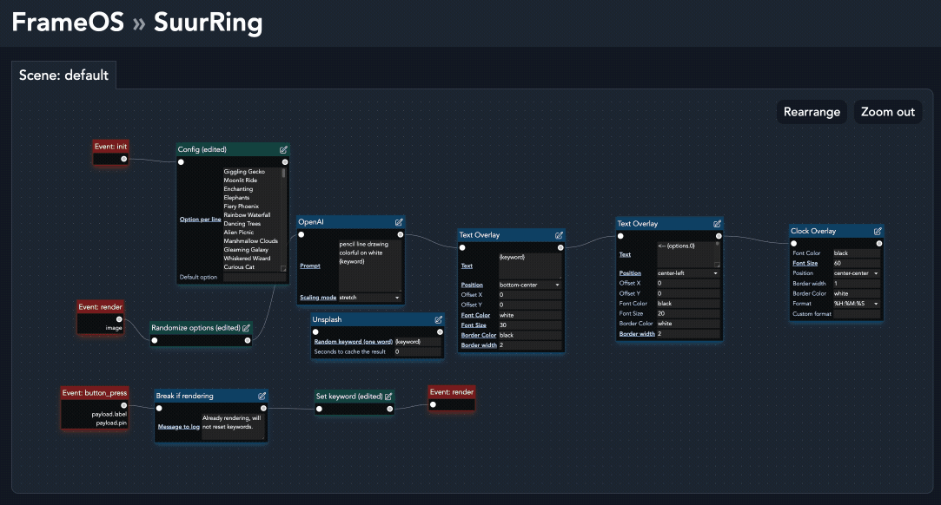Click the Clock Overlay Font Size field

coord(856,263)
